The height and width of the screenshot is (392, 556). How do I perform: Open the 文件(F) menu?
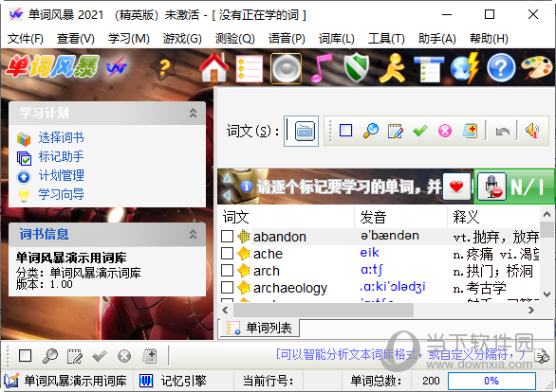pos(26,38)
